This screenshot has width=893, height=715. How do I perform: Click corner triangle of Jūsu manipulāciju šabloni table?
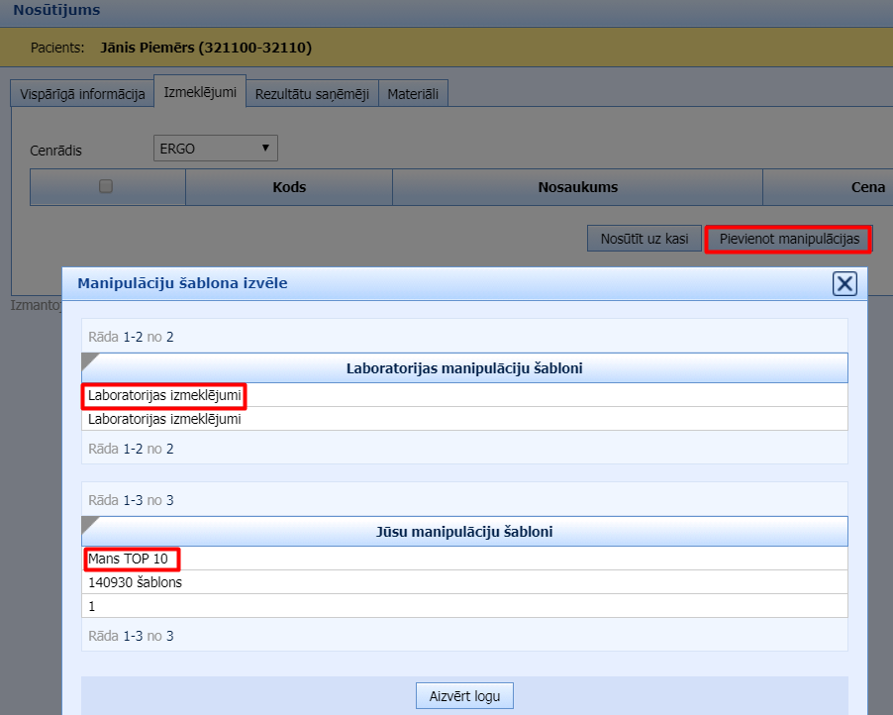coord(89,524)
